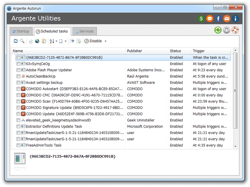
Task: Check the COMODO Update checkbox
Action: coord(18,114)
